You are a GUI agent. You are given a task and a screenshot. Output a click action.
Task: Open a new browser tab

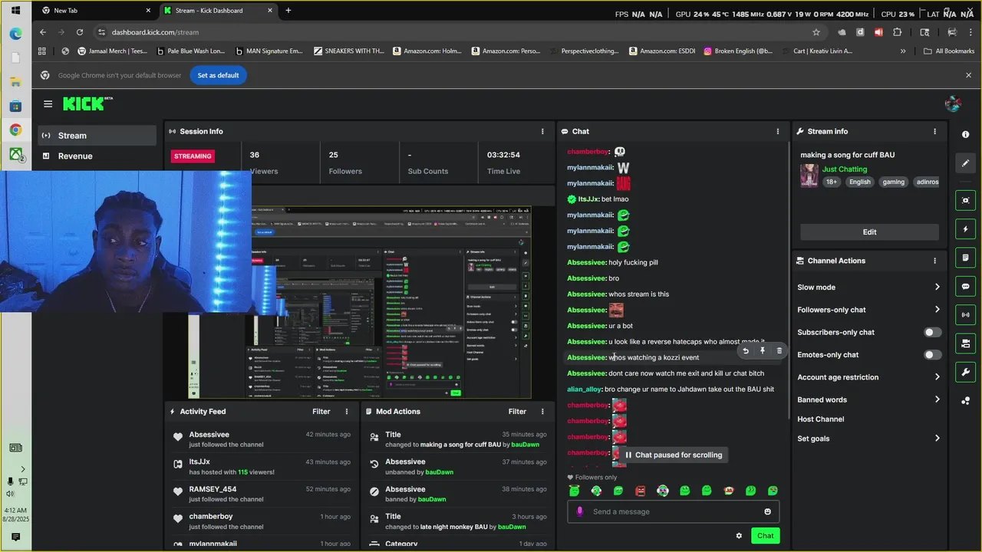[288, 11]
